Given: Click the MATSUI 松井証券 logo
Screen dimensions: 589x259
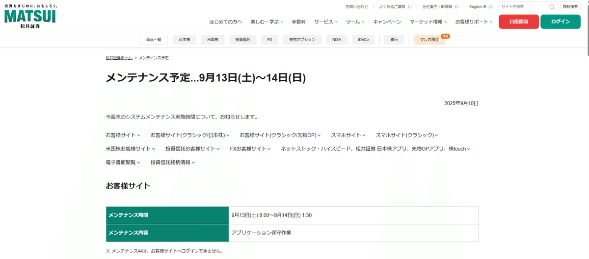Looking at the screenshot, I should [30, 16].
